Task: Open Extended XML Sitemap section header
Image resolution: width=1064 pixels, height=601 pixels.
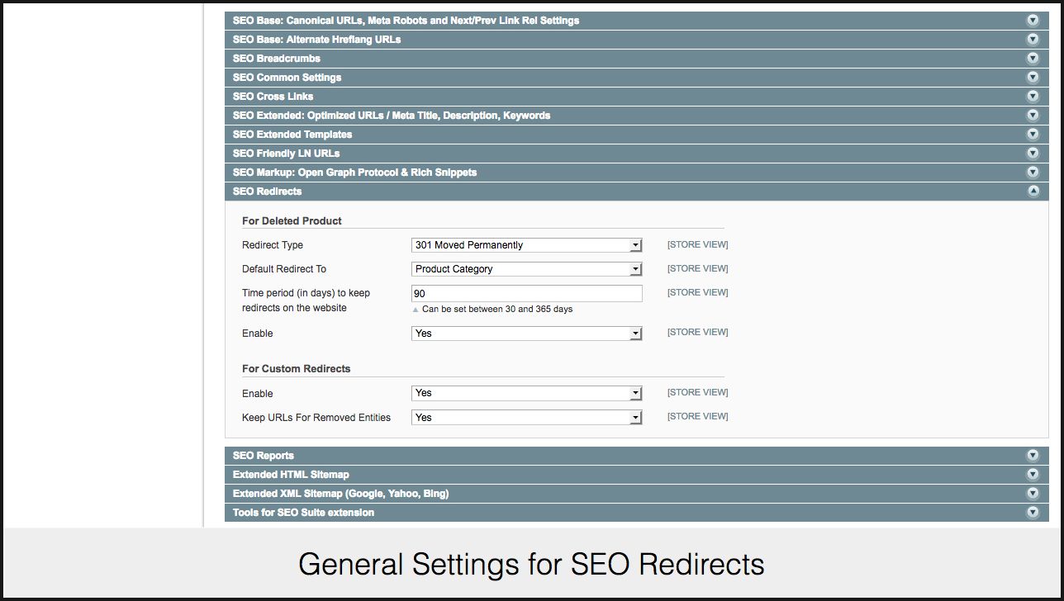Action: [340, 494]
